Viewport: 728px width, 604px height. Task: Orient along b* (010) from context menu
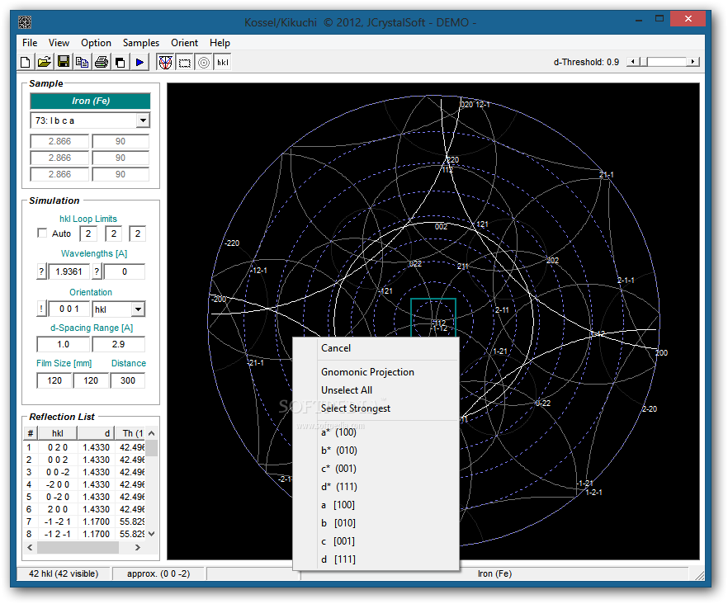376,451
